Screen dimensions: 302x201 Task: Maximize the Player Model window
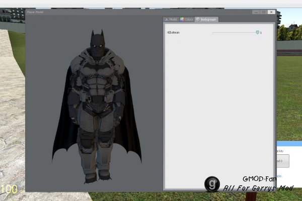264,12
